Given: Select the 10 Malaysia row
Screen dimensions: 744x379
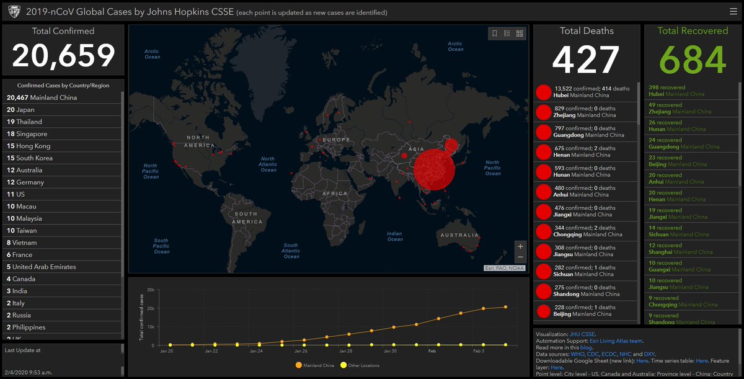Looking at the screenshot, I should (x=62, y=218).
